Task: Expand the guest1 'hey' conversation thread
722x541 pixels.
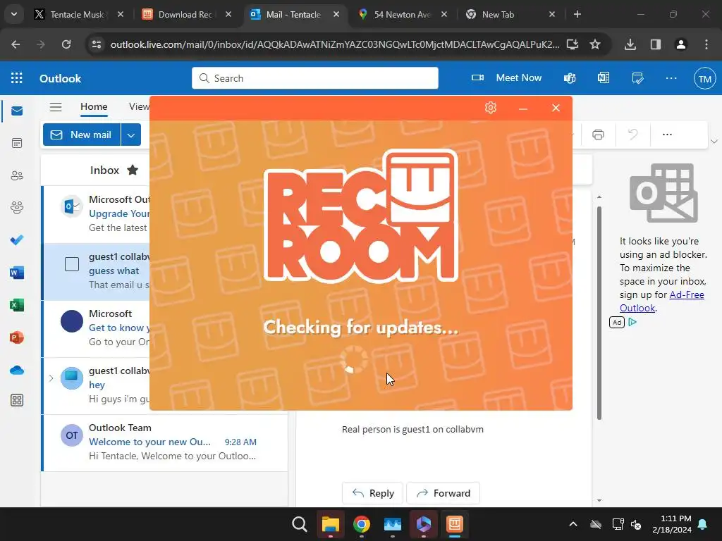Action: point(51,378)
